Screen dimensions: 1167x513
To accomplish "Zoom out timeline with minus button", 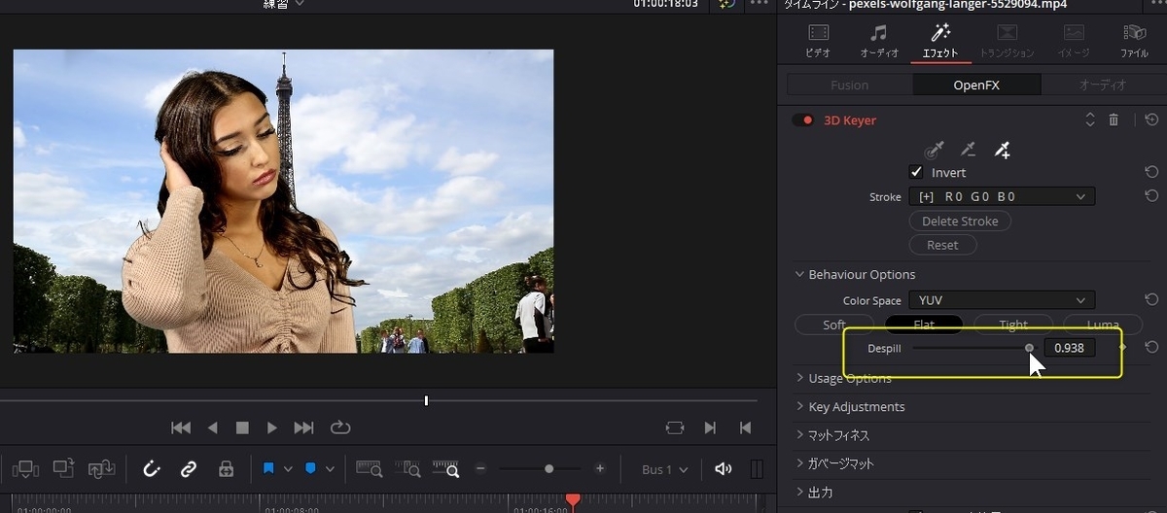I will (x=480, y=468).
